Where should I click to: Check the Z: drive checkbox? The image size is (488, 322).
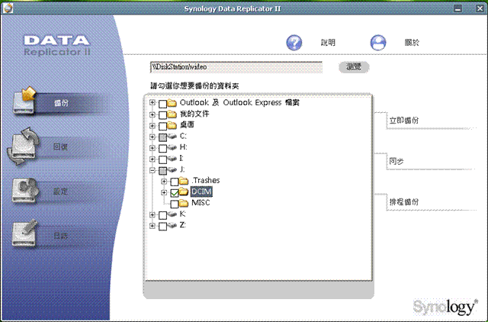tap(162, 227)
